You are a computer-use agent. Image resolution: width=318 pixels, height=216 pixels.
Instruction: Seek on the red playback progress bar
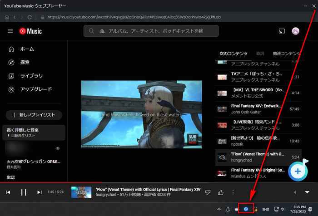pyautogui.click(x=51, y=182)
